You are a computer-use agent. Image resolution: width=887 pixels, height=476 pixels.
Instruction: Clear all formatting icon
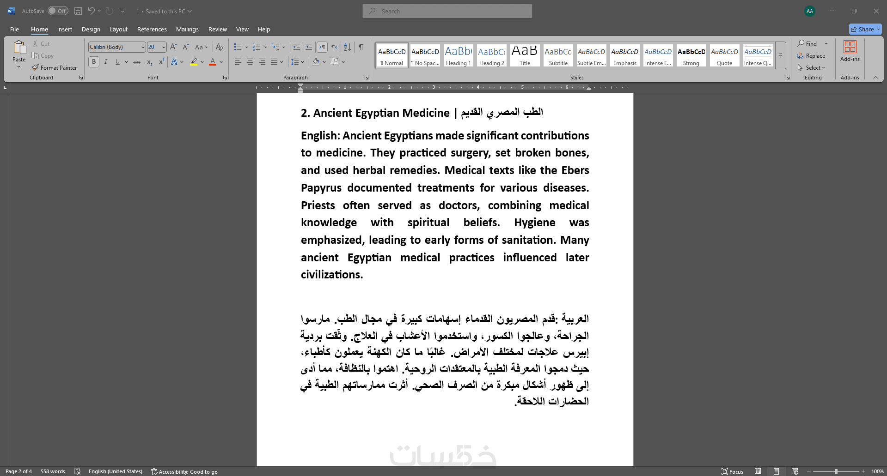pos(220,47)
